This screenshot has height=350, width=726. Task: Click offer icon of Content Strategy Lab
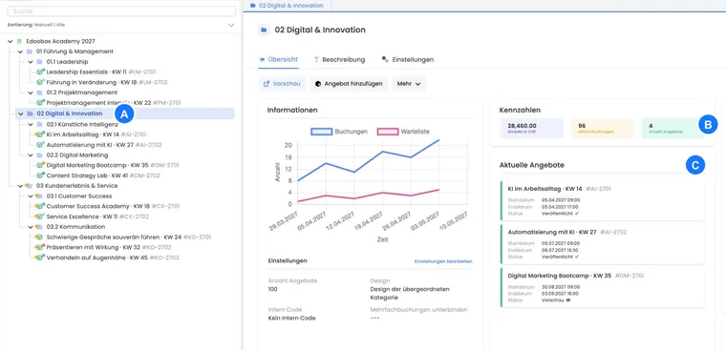pyautogui.click(x=40, y=175)
